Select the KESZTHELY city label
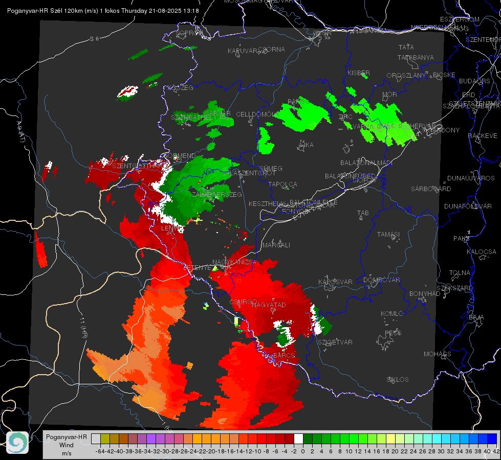Viewport: 501px width, 460px height. [267, 203]
